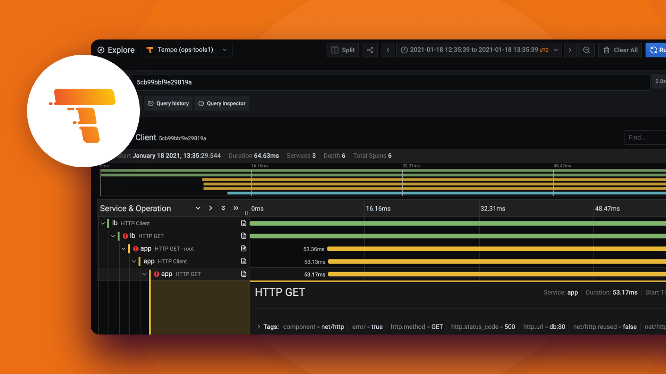Click the info circle icon on Query inspector
The image size is (666, 374).
[x=201, y=103]
